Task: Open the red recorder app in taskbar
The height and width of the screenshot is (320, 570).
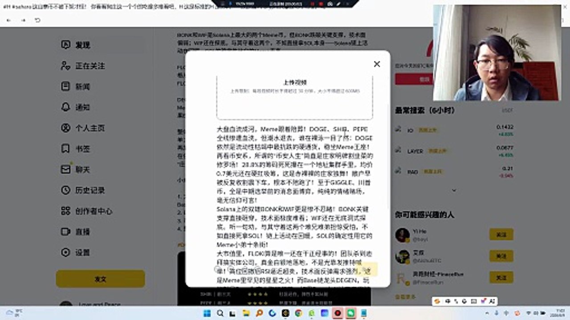Action: click(338, 313)
